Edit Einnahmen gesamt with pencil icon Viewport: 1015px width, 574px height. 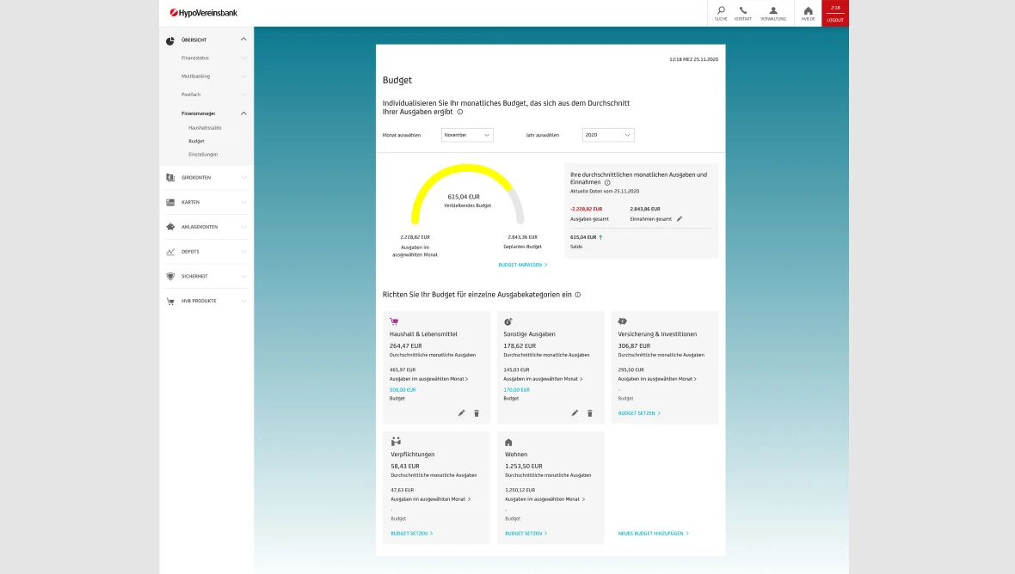680,219
